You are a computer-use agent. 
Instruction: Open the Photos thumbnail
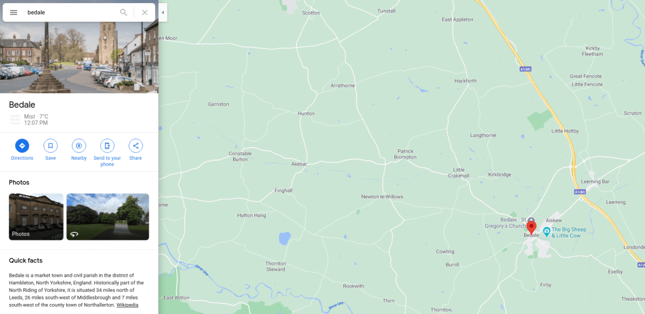[x=36, y=216]
